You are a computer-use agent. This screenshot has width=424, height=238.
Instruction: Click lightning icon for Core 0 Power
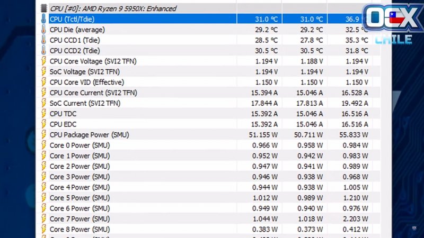click(43, 145)
